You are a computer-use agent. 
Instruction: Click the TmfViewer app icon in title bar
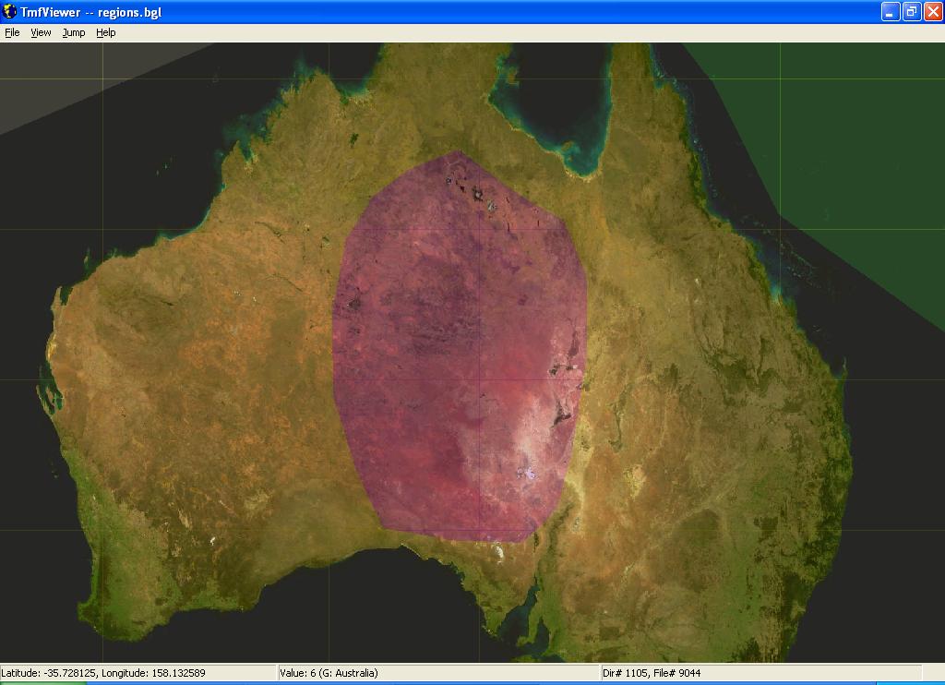click(10, 11)
